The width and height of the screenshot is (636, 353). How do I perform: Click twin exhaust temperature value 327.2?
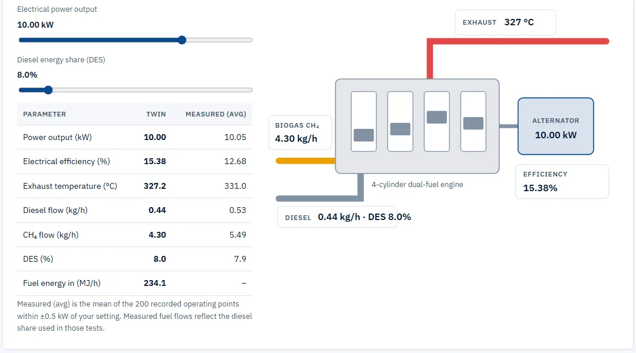155,186
